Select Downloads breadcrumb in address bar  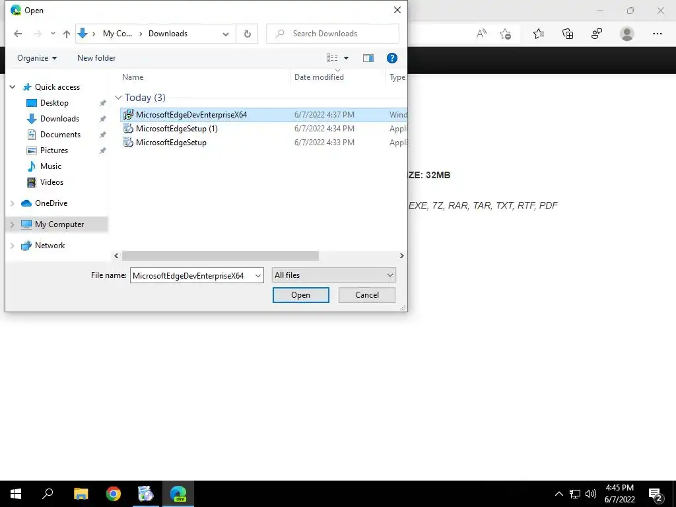[168, 34]
